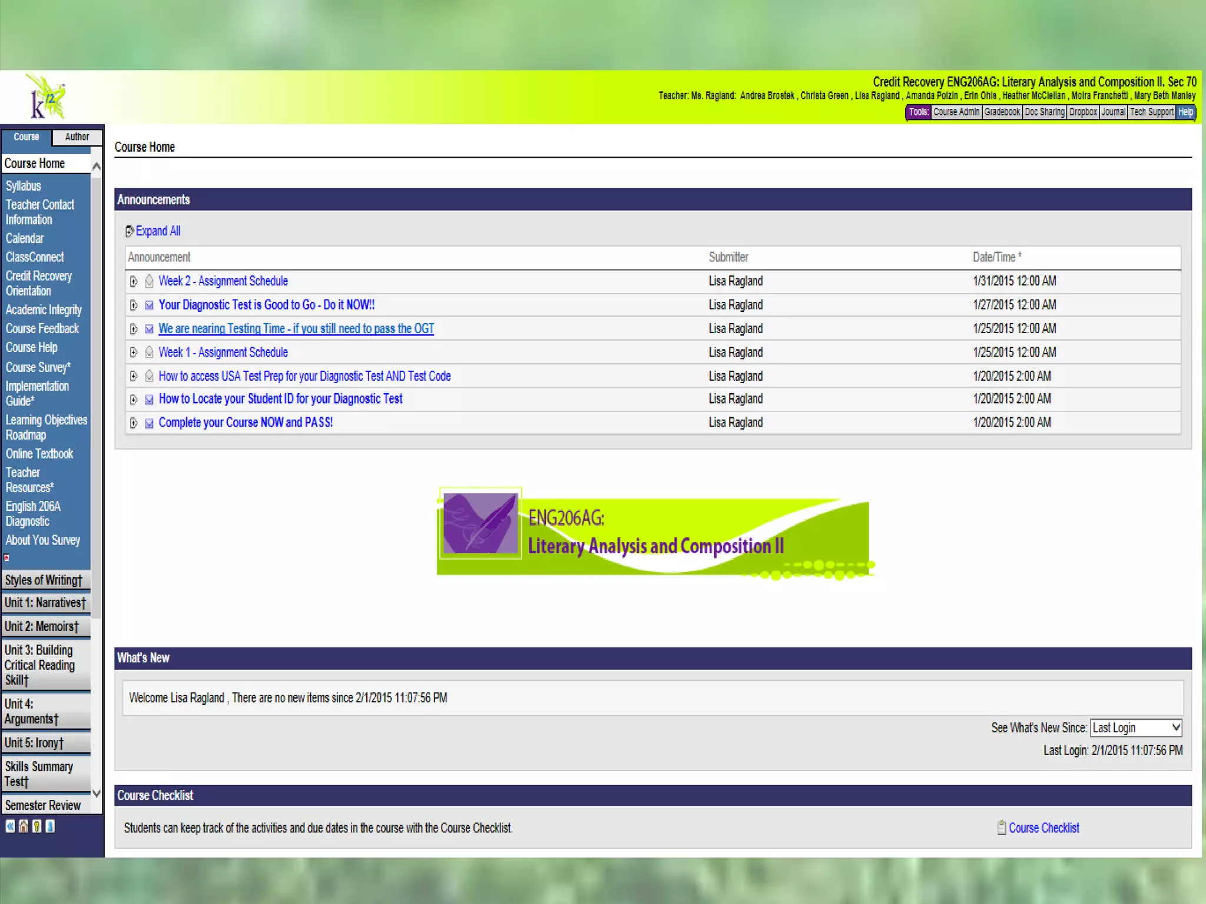Open Dropbox from the Tools bar
Screen dimensions: 1206x904
tap(1082, 112)
